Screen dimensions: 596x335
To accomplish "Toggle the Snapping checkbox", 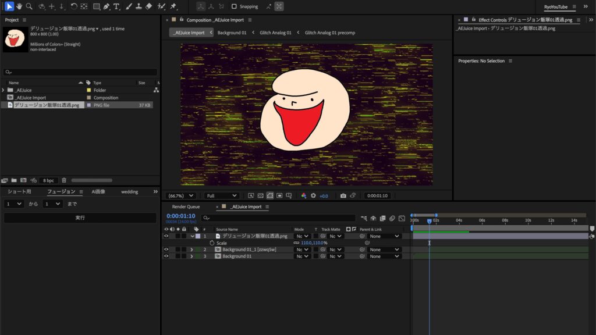I will point(234,6).
